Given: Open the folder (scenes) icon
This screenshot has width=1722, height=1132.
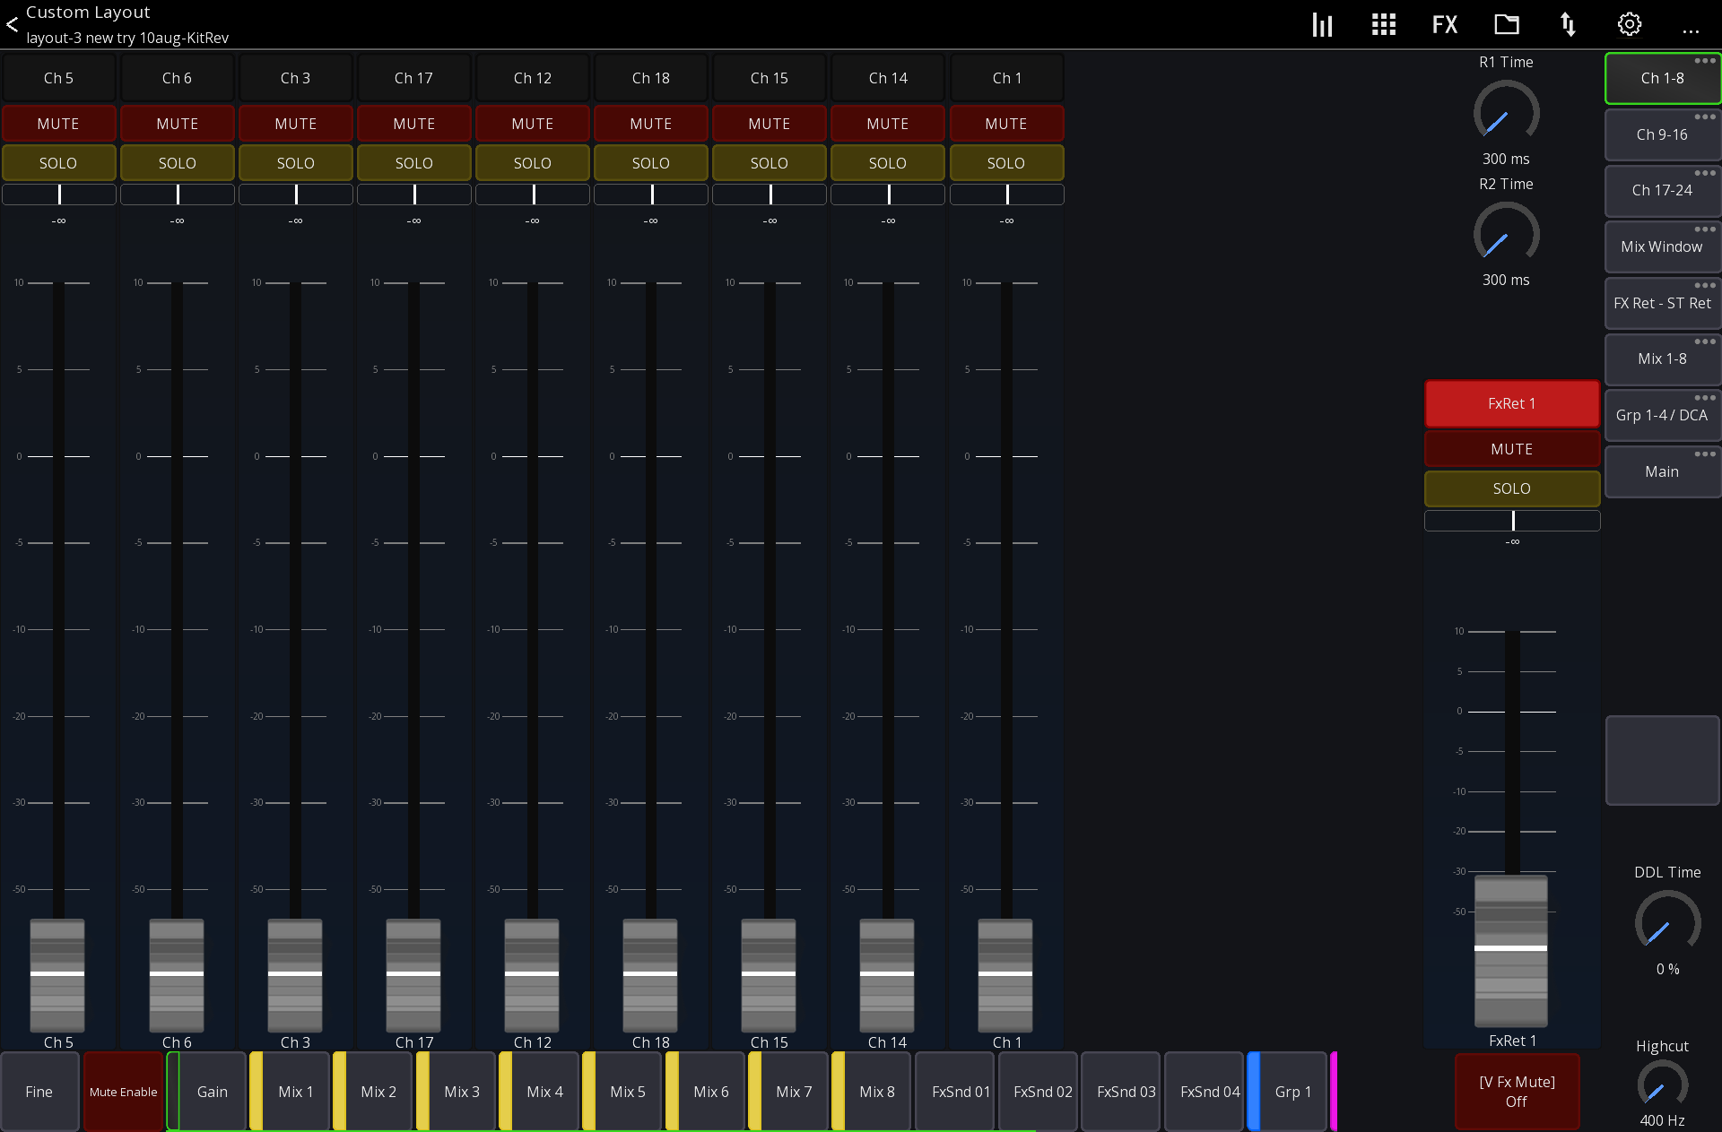Looking at the screenshot, I should coord(1507,24).
